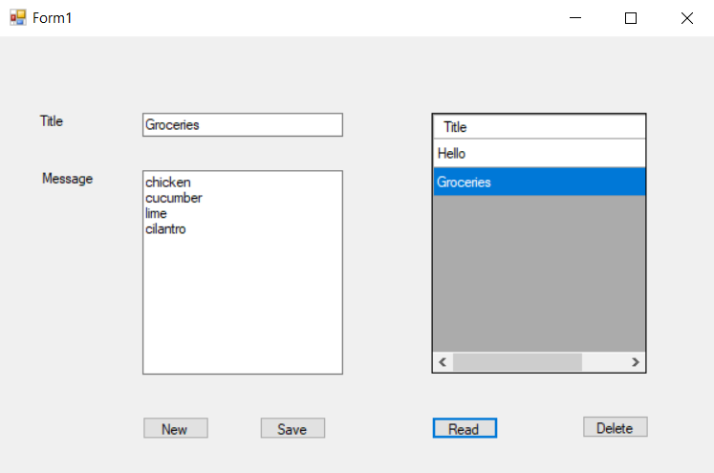Click the Message label
This screenshot has height=473, width=714.
(68, 179)
